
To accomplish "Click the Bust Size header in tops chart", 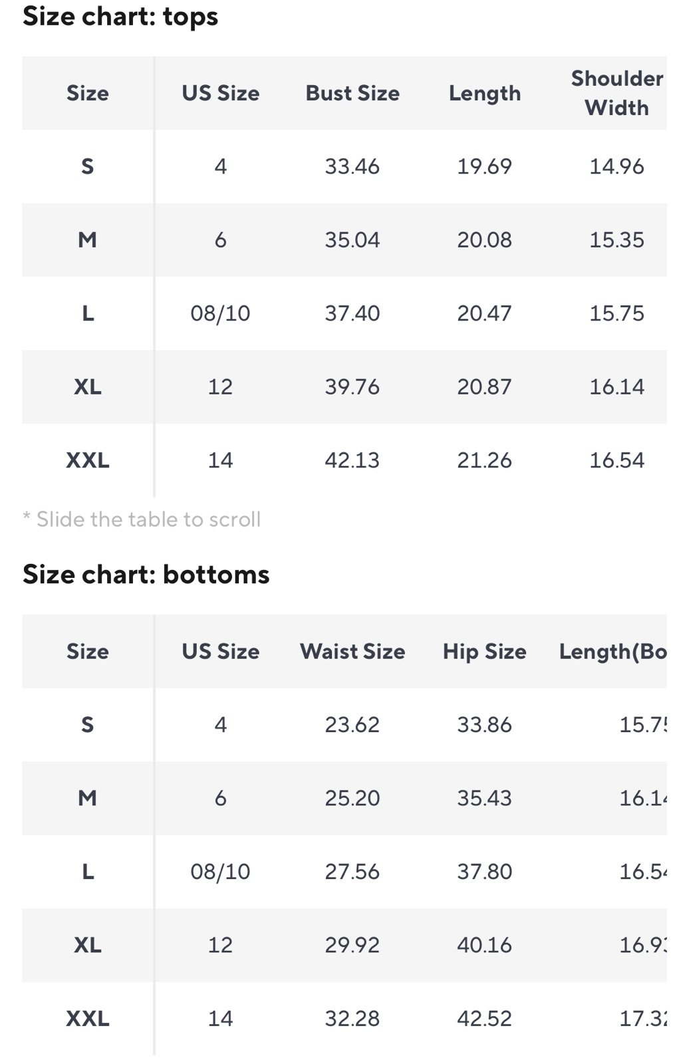I will pyautogui.click(x=352, y=93).
